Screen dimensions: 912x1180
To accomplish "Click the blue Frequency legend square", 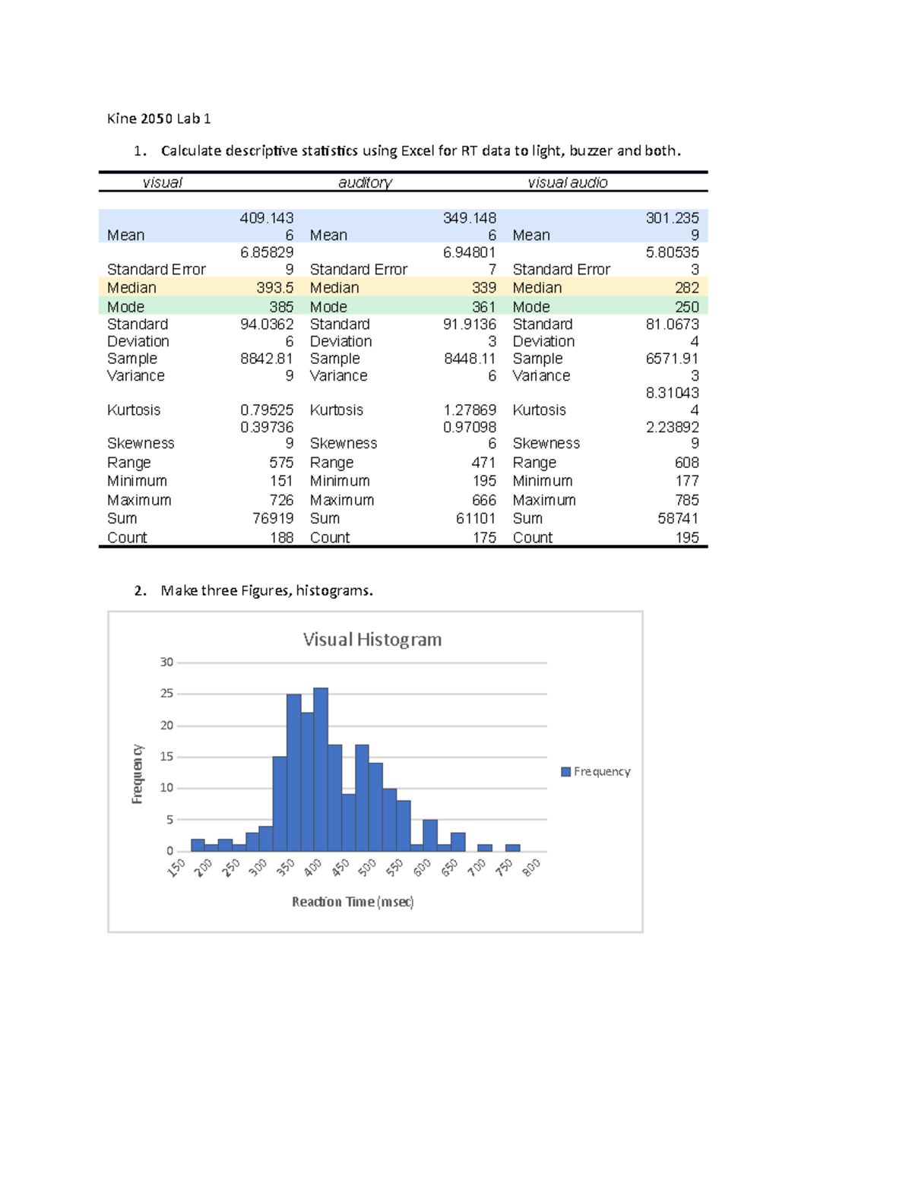I will (x=565, y=772).
